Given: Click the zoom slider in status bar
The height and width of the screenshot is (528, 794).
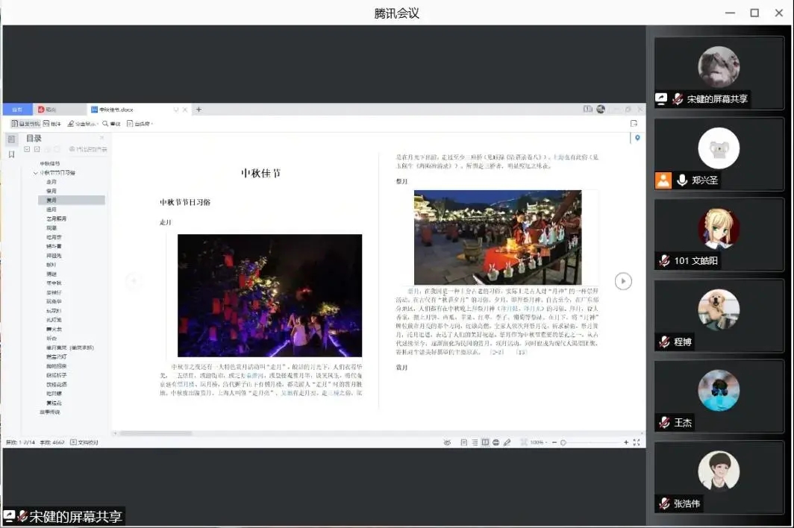Looking at the screenshot, I should pos(590,442).
